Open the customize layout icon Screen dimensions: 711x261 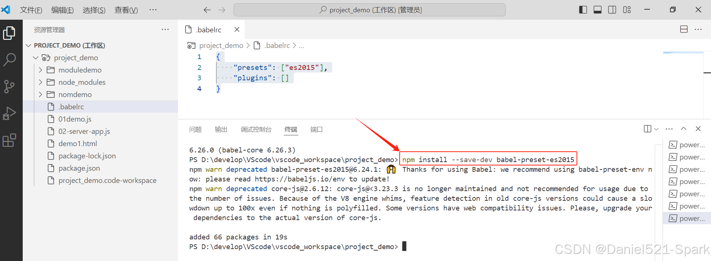(x=627, y=10)
